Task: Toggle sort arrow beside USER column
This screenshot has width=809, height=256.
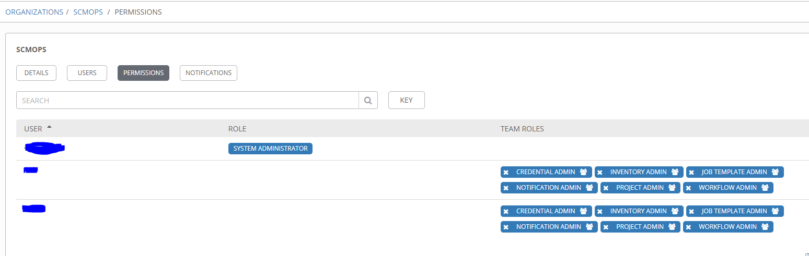Action: click(x=49, y=127)
